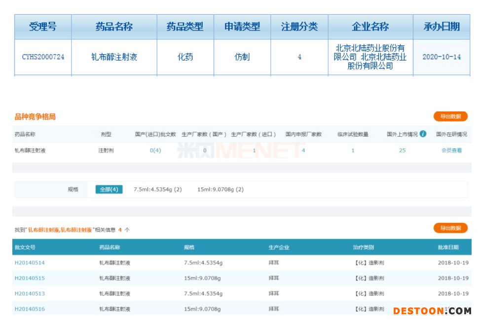This screenshot has height=322, width=478.
Task: Click acceptance number CYHS2000724
Action: pos(43,57)
